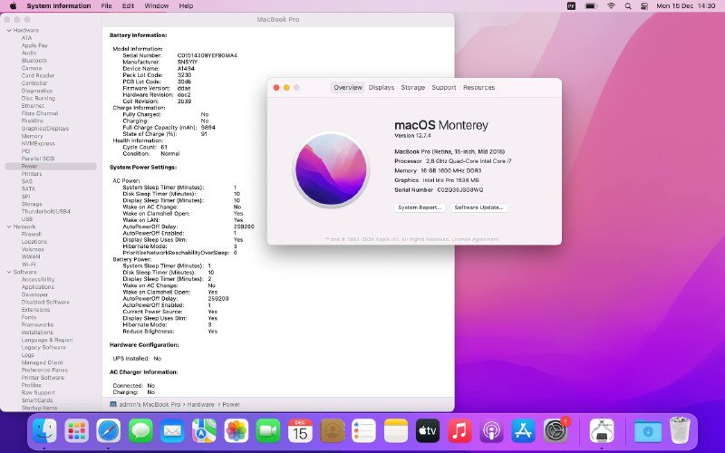Open the Window menu
This screenshot has width=725, height=453.
coord(156,6)
